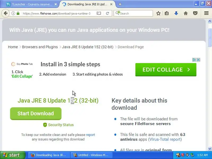Click the browser back arrow button

coord(6,13)
